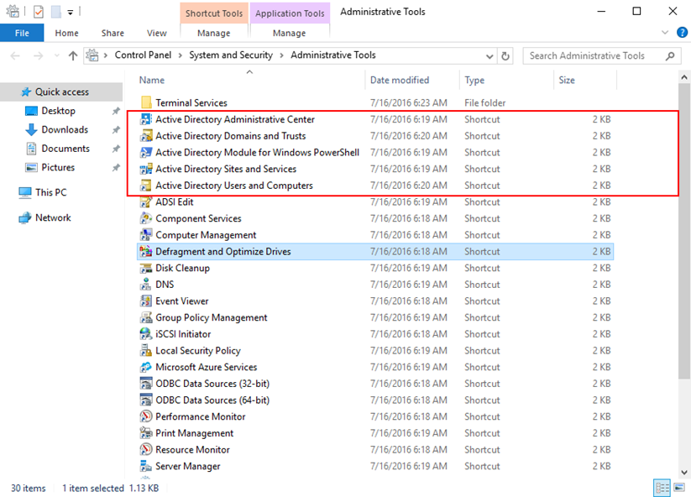Open Documents in navigation pane
This screenshot has height=497, width=691.
(65, 149)
